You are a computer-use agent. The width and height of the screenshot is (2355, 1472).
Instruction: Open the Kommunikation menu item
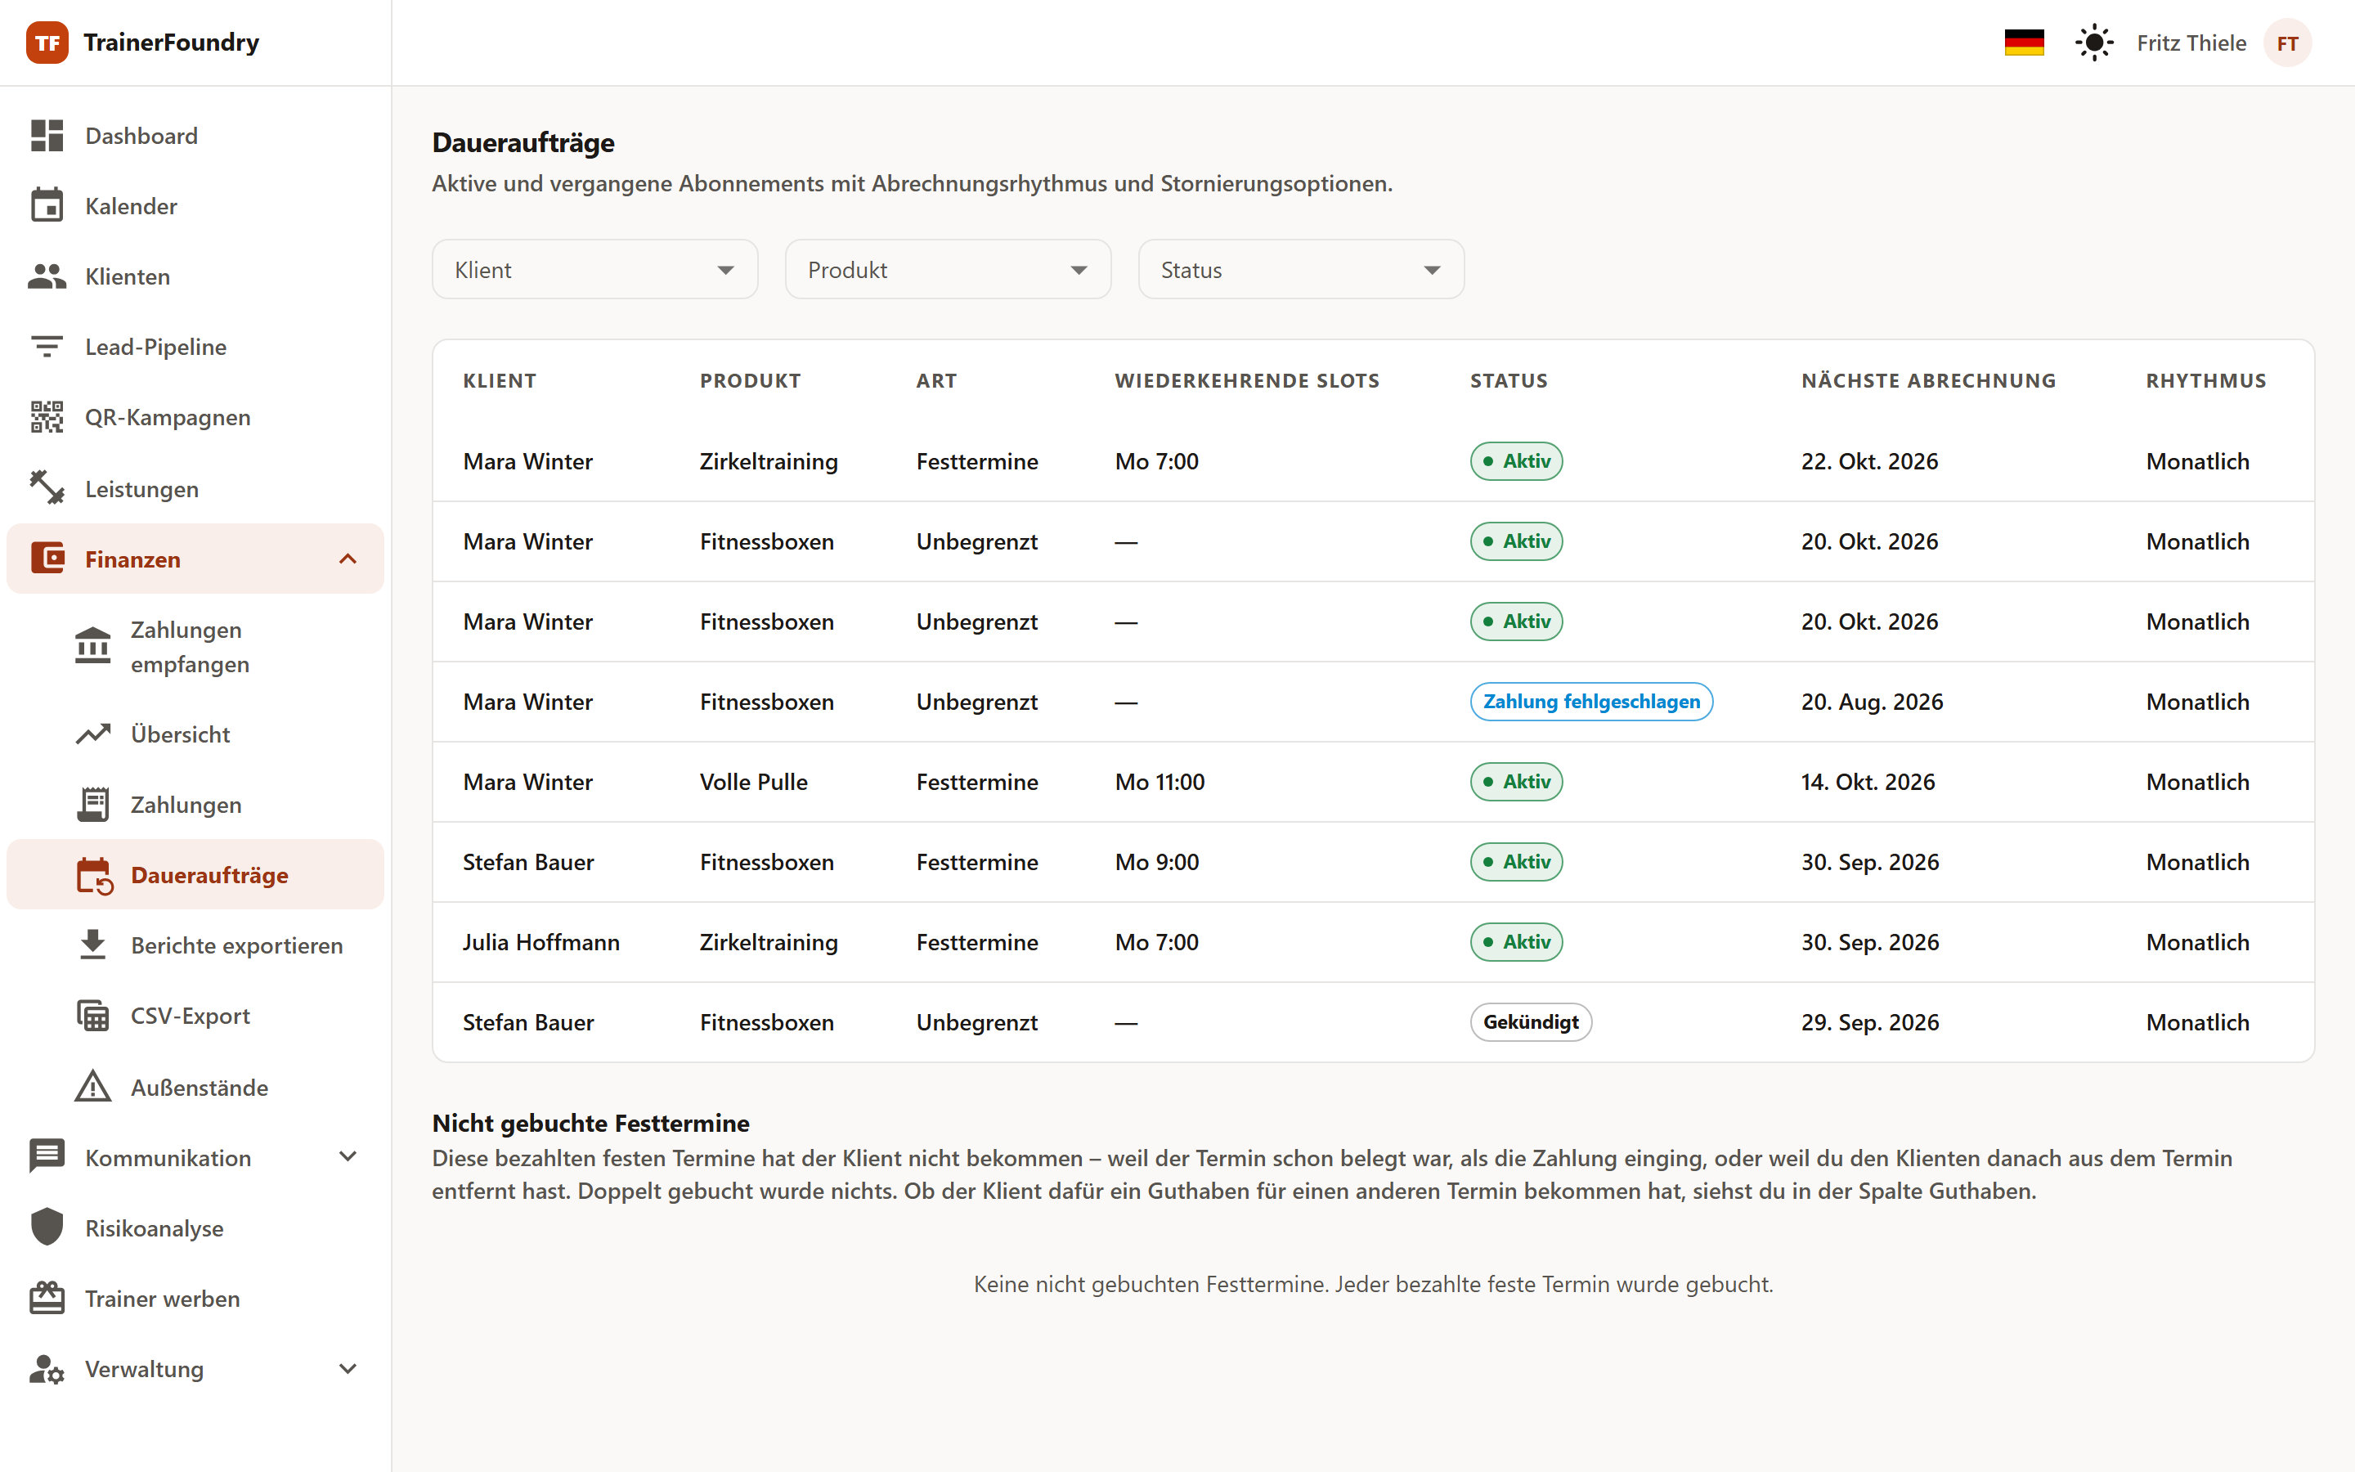[195, 1157]
